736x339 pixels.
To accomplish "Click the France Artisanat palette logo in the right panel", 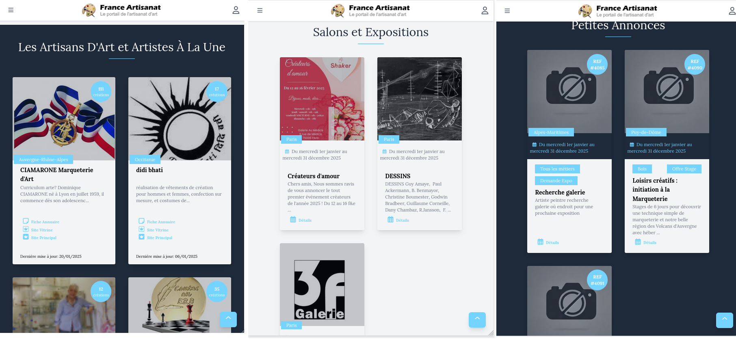I will (x=585, y=11).
